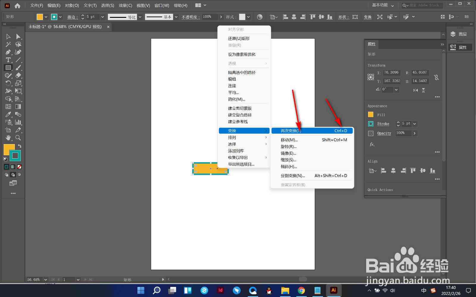Toggle constrain width and height proportions
476x297 pixels.
[x=436, y=77]
